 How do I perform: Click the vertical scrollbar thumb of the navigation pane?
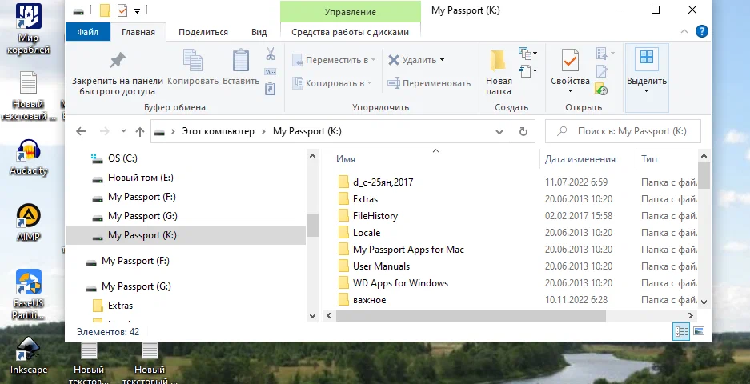point(312,225)
